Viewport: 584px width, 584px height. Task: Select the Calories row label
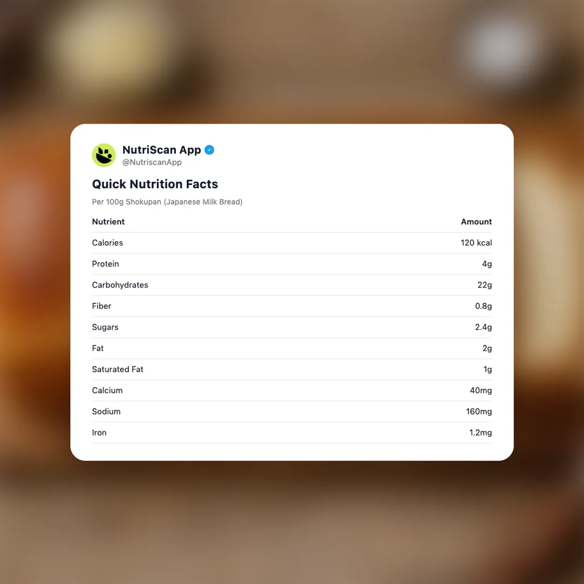[108, 243]
